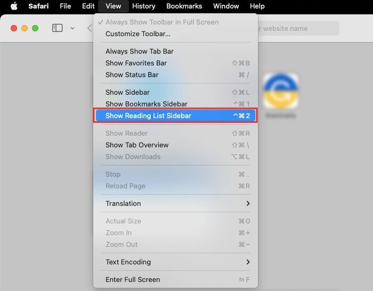The height and width of the screenshot is (291, 373).
Task: Select Show Favorites Bar
Action: 175,63
